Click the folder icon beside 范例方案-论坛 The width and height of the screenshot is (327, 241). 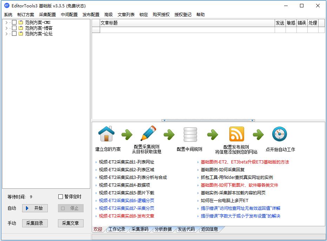(20, 34)
